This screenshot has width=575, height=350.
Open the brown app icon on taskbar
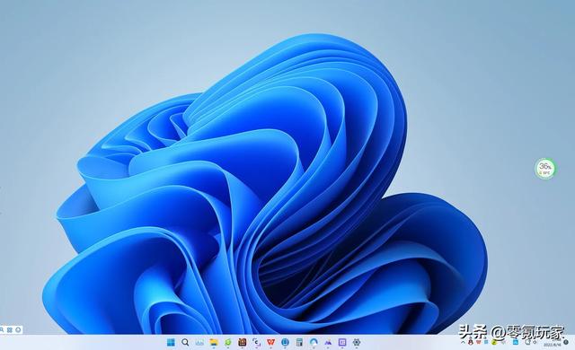[242, 342]
